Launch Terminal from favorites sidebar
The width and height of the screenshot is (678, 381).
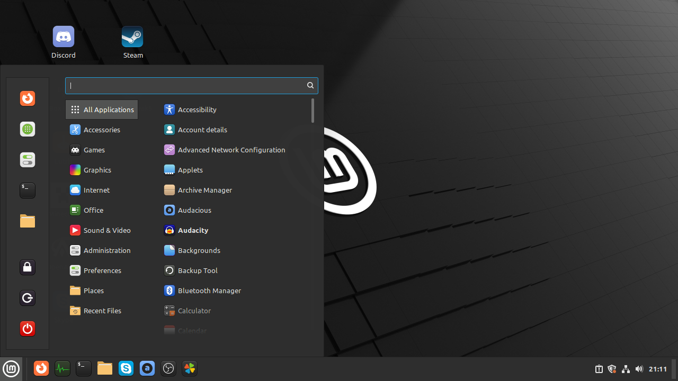(28, 190)
